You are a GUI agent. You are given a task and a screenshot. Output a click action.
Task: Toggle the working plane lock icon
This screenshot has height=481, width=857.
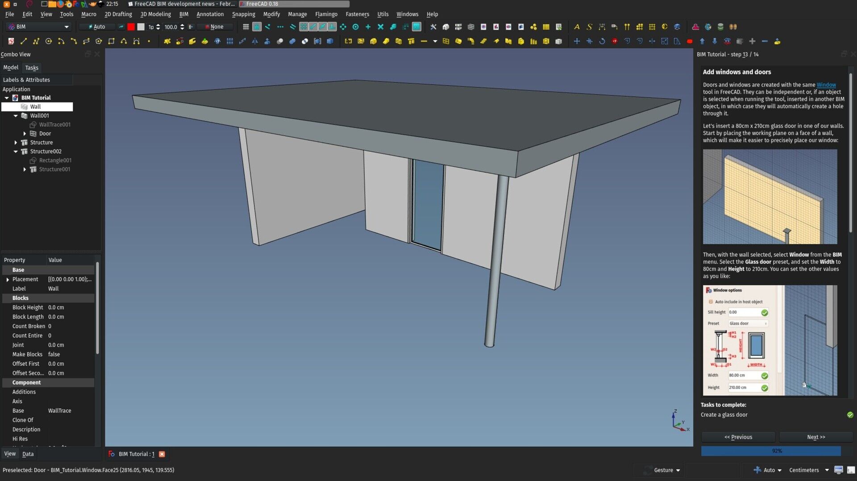pyautogui.click(x=256, y=27)
